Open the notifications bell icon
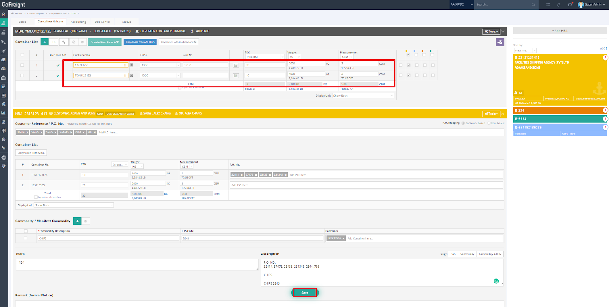 tap(558, 5)
